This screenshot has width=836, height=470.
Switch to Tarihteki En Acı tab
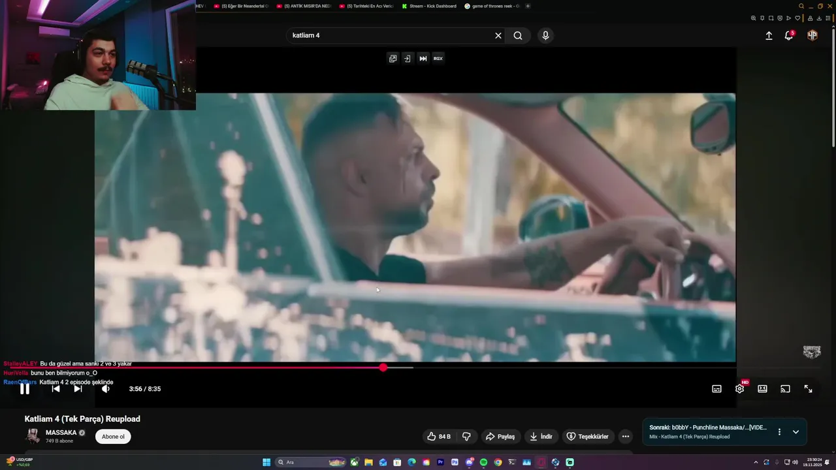click(366, 6)
